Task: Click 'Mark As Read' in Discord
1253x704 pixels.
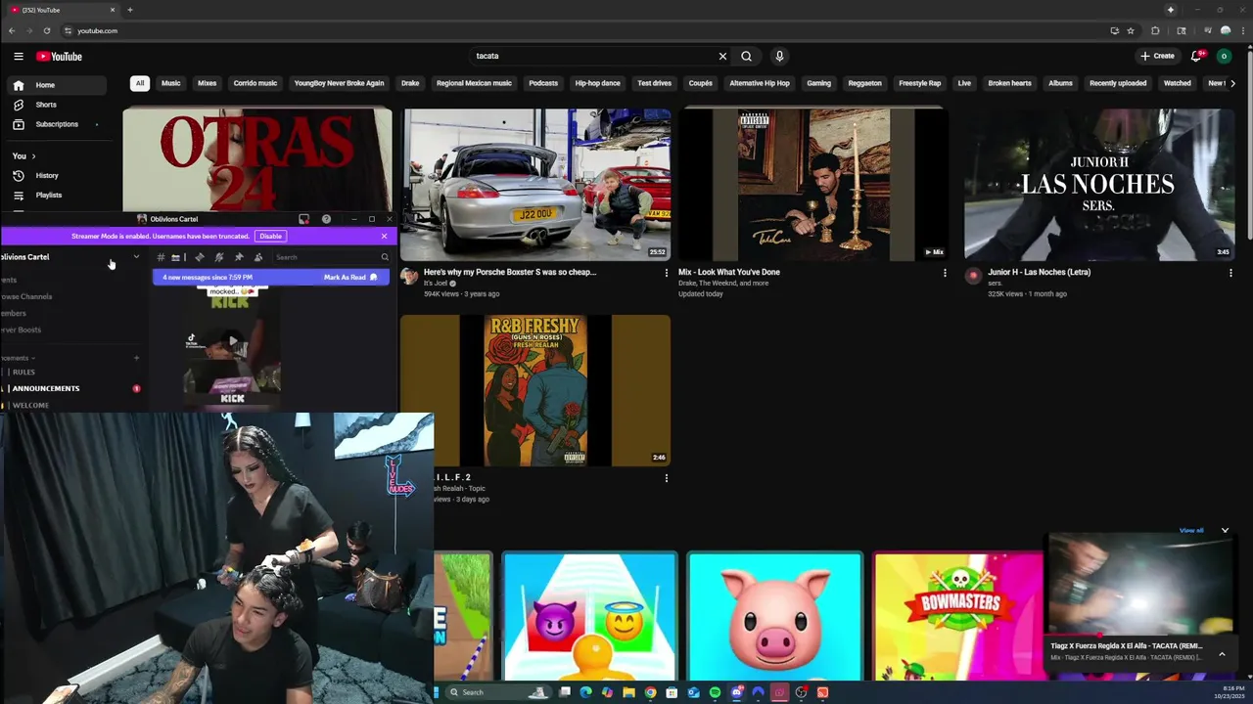Action: coord(349,278)
